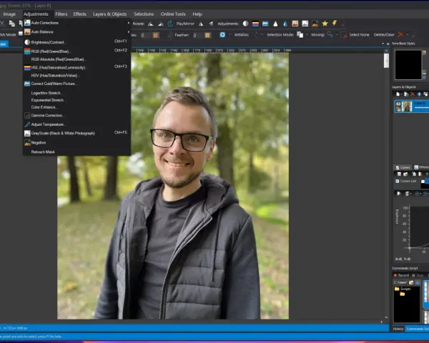Switch to the History tab
Image resolution: width=429 pixels, height=343 pixels.
click(398, 329)
